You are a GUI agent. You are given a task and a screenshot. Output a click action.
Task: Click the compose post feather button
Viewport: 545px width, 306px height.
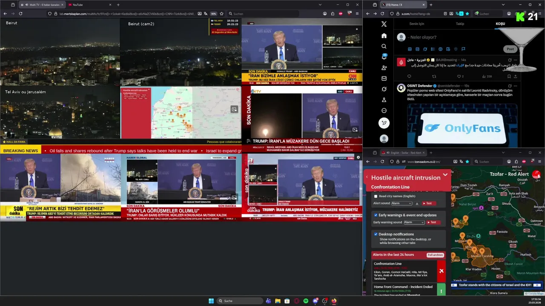(384, 123)
